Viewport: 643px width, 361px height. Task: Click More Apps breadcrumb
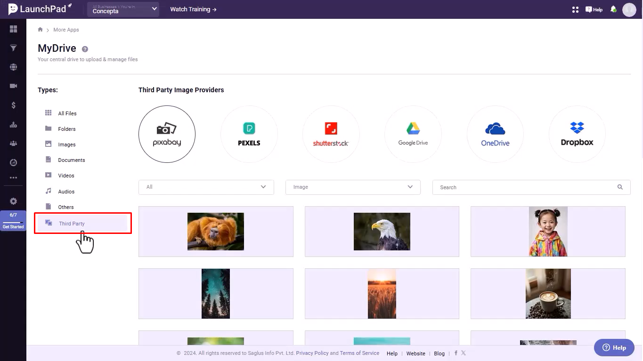pyautogui.click(x=66, y=30)
